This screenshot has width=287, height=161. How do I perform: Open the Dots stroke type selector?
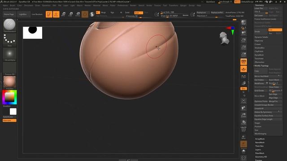point(9,39)
